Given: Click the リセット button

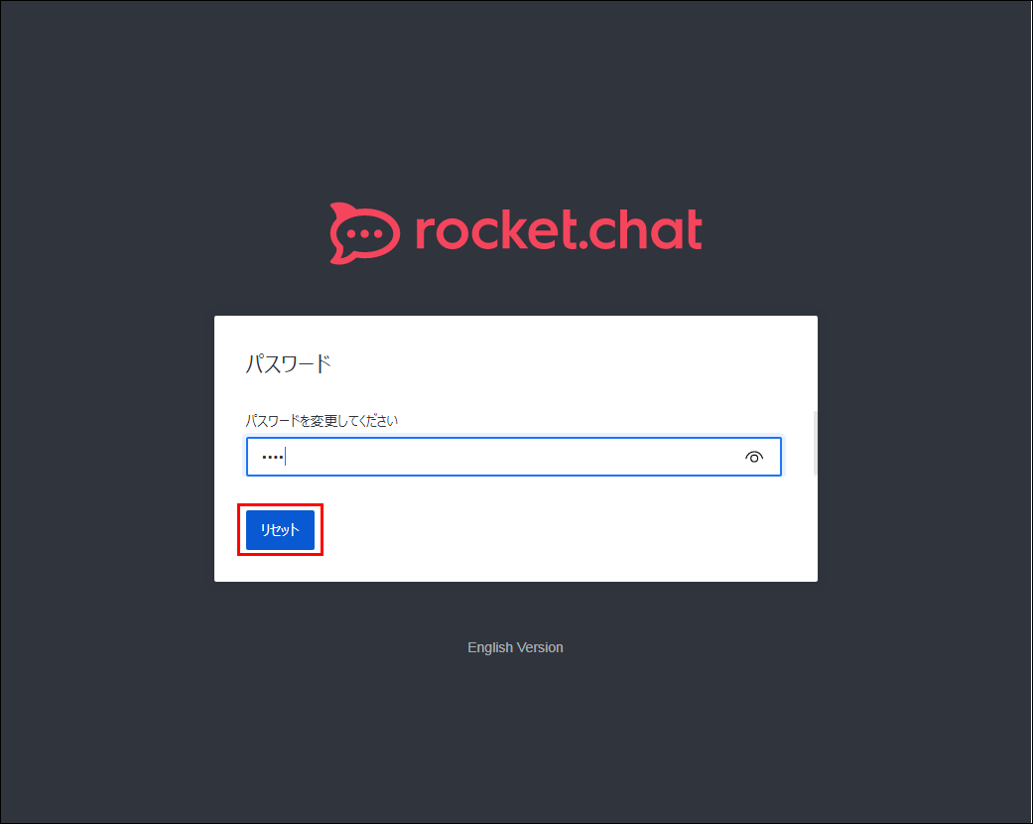Looking at the screenshot, I should point(280,530).
